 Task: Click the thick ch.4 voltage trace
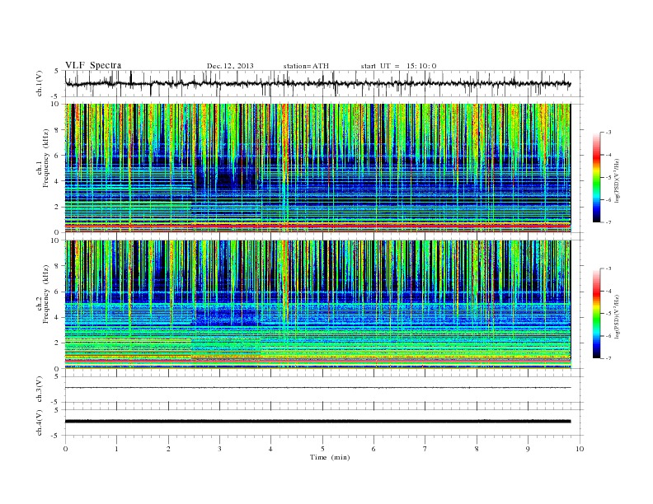(x=317, y=422)
